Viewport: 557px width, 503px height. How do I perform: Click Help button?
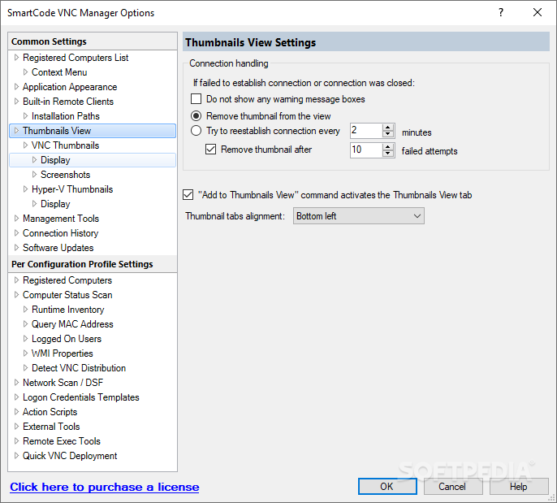519,486
